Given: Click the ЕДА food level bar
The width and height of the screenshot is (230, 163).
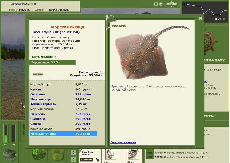Looking at the screenshot, I should click(6, 133).
